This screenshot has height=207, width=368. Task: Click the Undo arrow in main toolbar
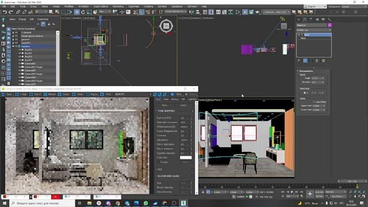[x=5, y=11]
